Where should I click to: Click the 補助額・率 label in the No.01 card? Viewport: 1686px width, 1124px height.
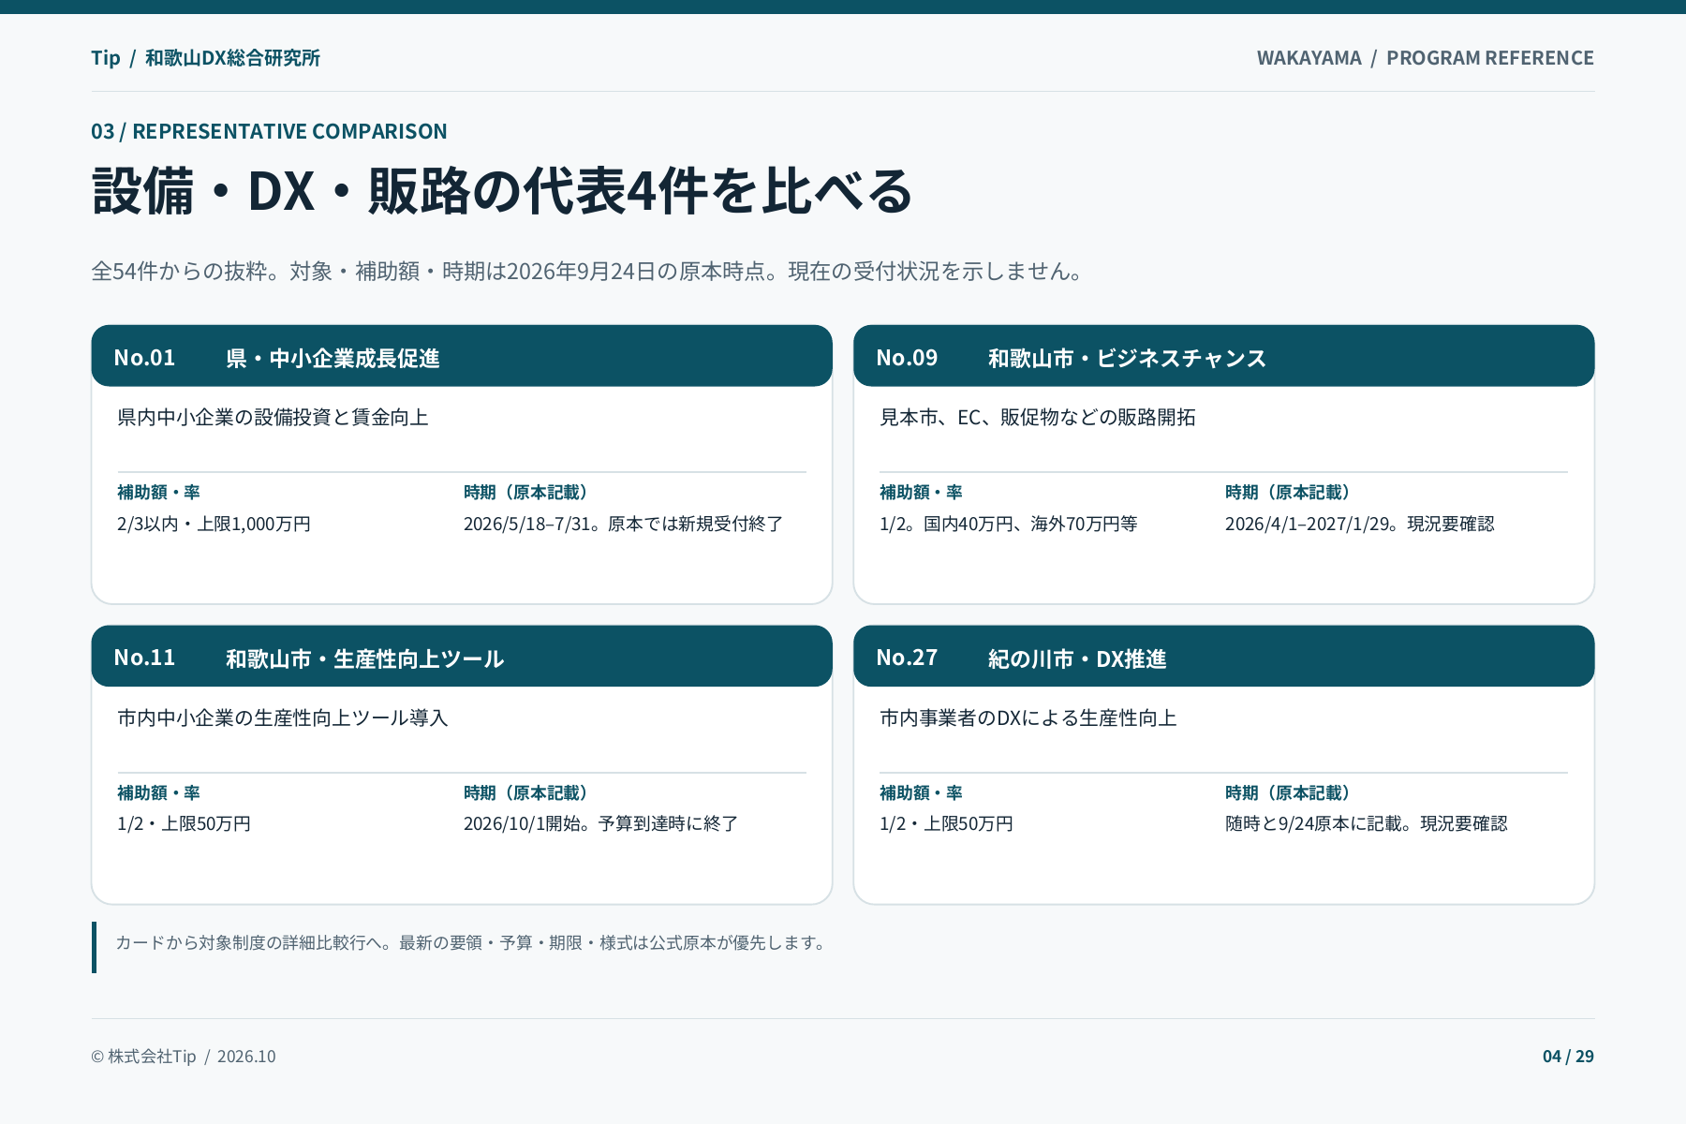[x=158, y=493]
